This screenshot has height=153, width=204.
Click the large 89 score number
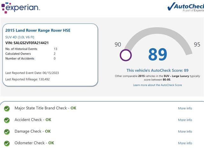(157, 54)
